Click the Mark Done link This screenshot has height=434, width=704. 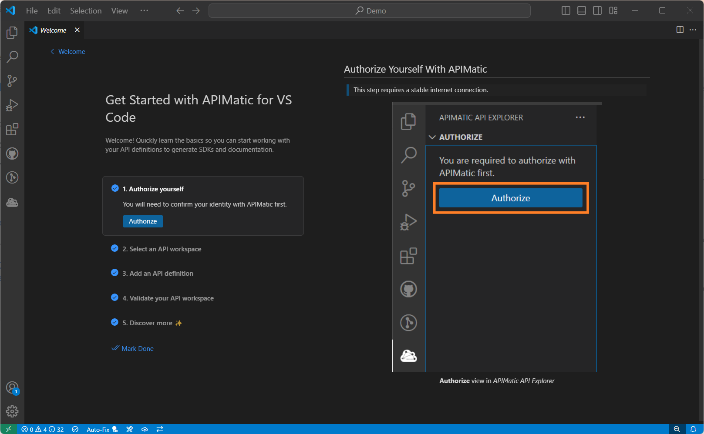tap(133, 348)
